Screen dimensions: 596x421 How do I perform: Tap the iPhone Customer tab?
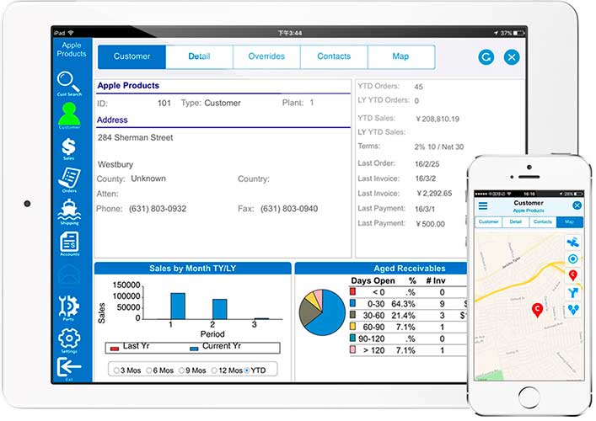tap(488, 221)
